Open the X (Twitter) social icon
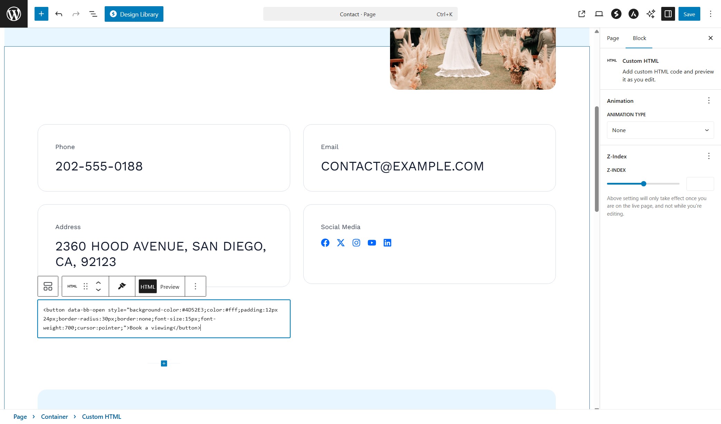The height and width of the screenshot is (424, 721). [x=341, y=243]
